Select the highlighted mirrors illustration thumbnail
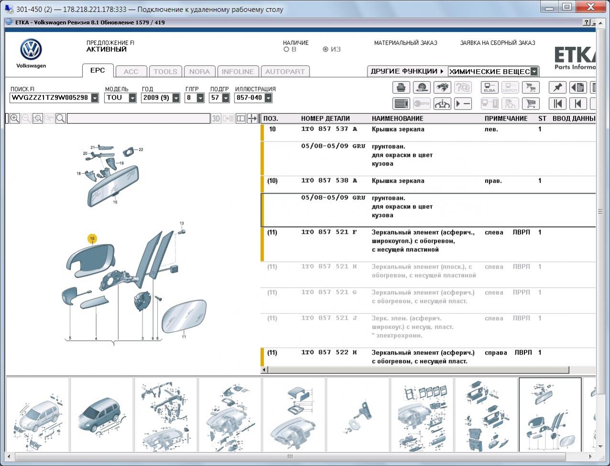This screenshot has height=466, width=610. 550,414
